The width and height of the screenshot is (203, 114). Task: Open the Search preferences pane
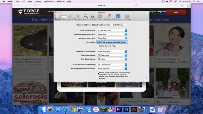pyautogui.click(x=86, y=17)
